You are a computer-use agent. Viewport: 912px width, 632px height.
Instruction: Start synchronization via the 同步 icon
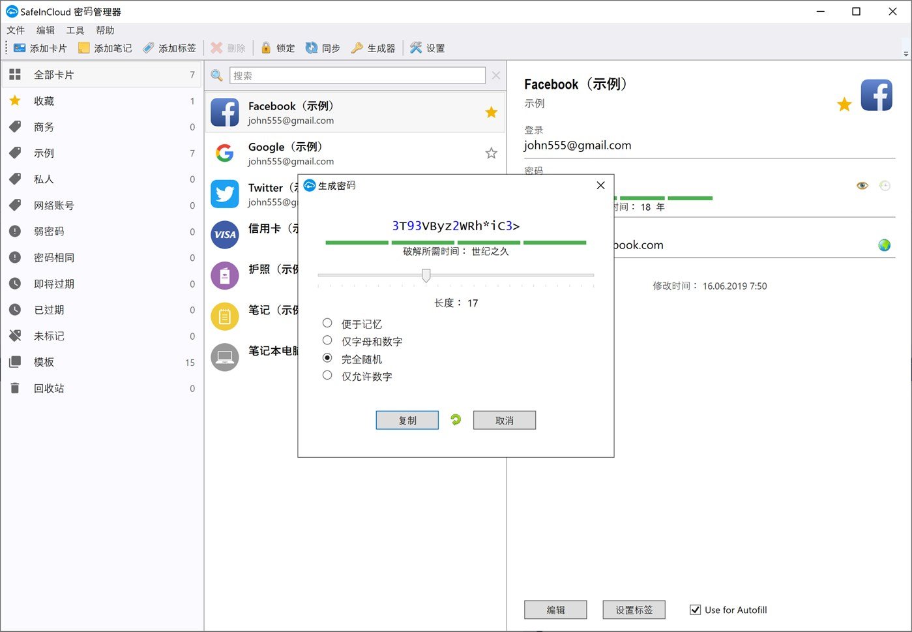[x=312, y=48]
